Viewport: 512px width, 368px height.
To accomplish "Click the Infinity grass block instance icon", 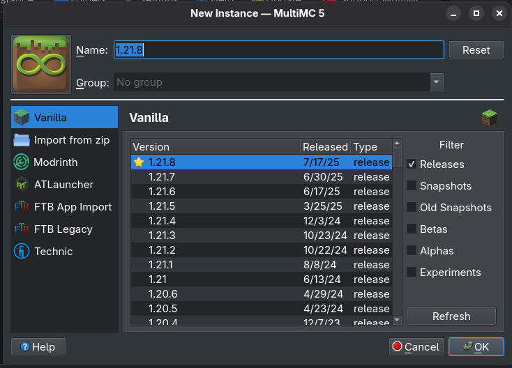I will 41,65.
